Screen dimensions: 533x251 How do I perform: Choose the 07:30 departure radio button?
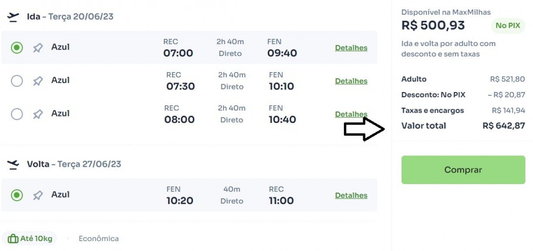tap(17, 81)
